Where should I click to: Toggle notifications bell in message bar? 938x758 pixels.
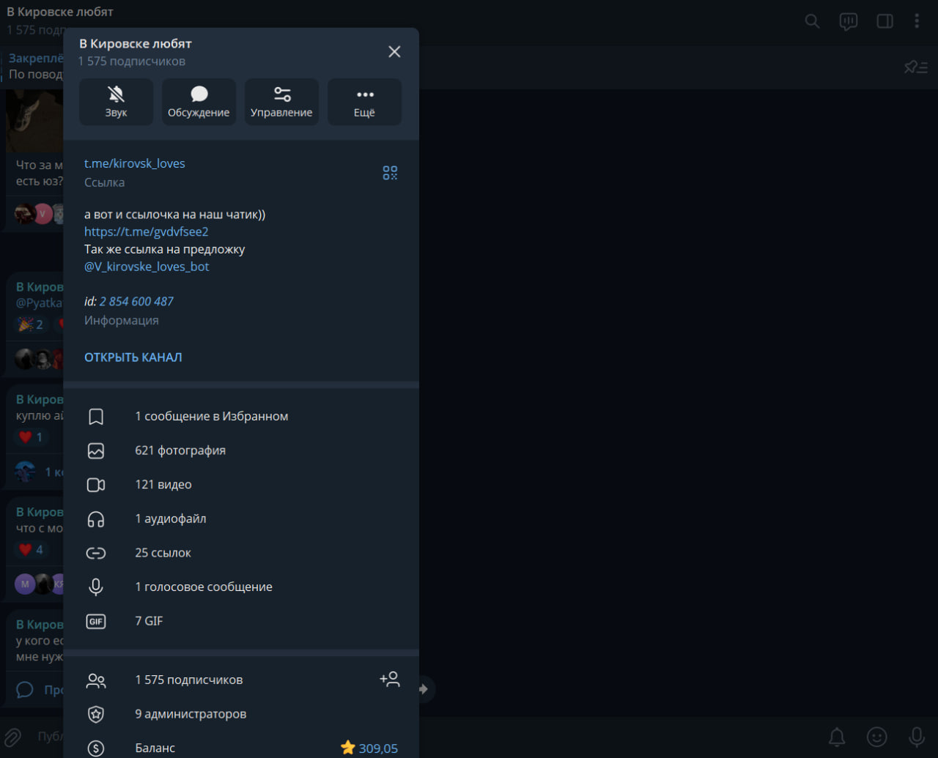pyautogui.click(x=837, y=736)
